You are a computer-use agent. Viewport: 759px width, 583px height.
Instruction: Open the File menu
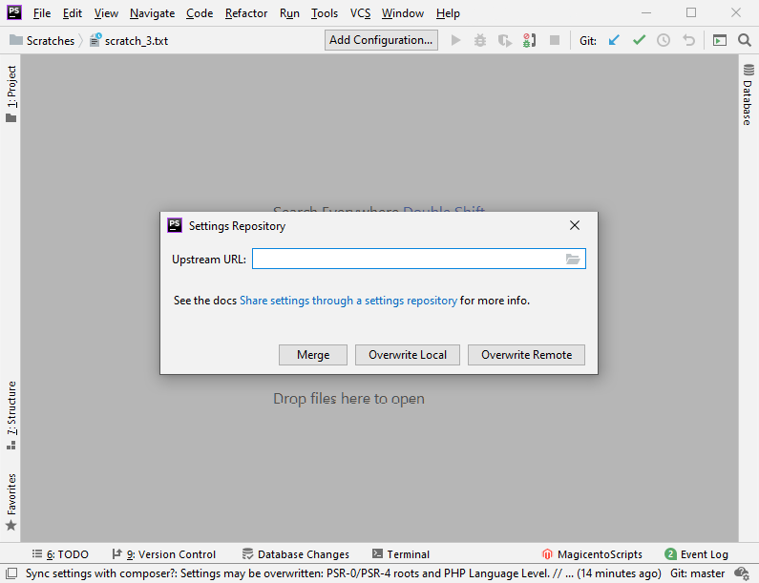coord(42,13)
